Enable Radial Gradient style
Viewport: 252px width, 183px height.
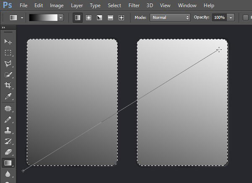point(89,18)
